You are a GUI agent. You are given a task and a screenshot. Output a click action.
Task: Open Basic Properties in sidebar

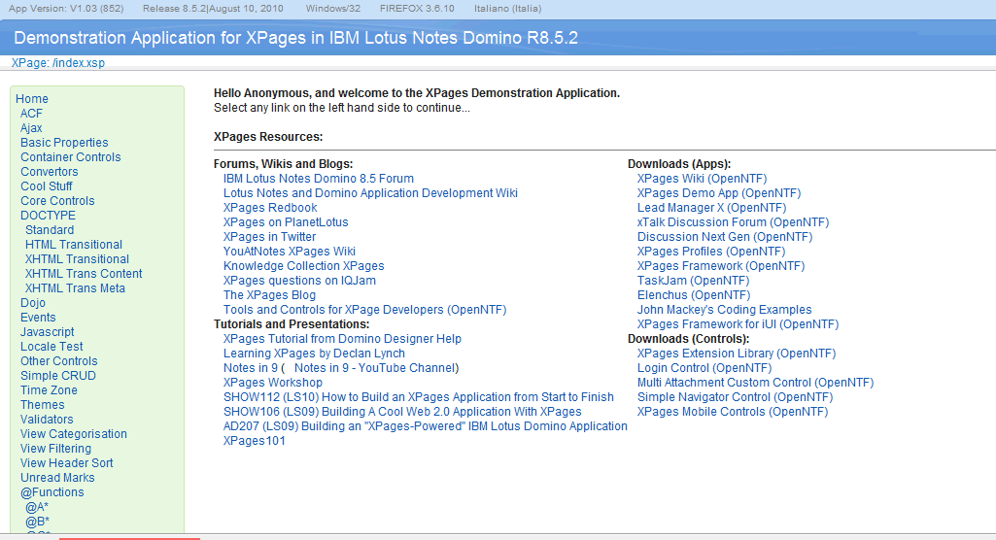(x=64, y=143)
